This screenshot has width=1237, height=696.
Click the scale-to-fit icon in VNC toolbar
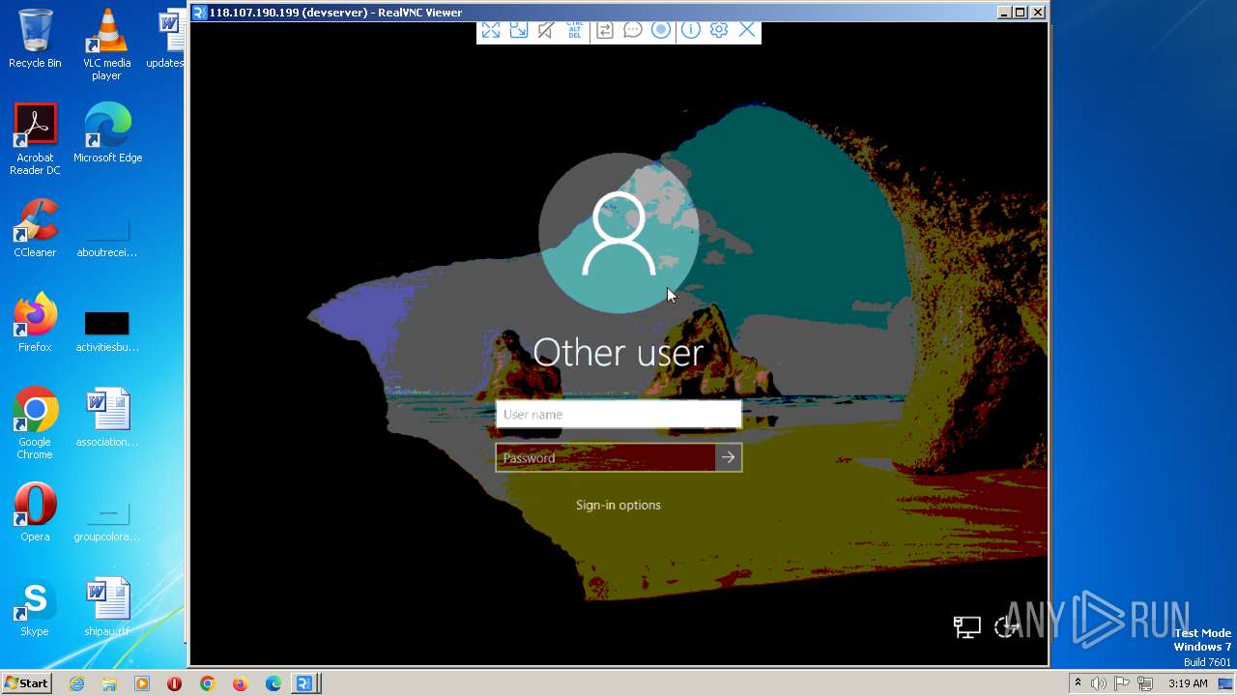(x=519, y=30)
